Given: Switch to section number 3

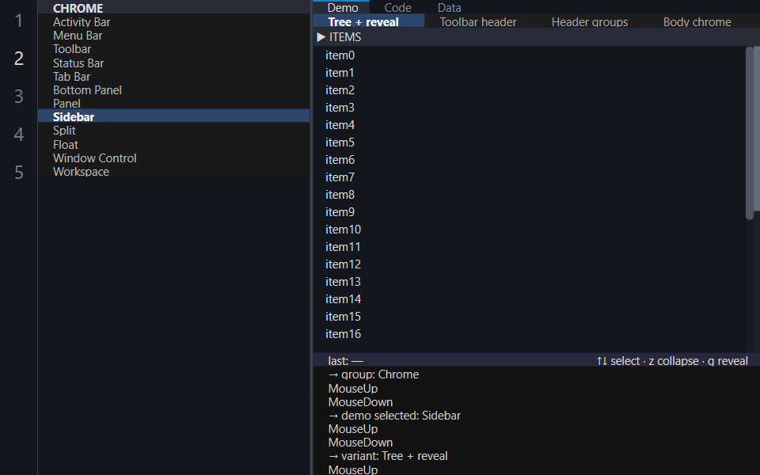Looking at the screenshot, I should click(19, 96).
